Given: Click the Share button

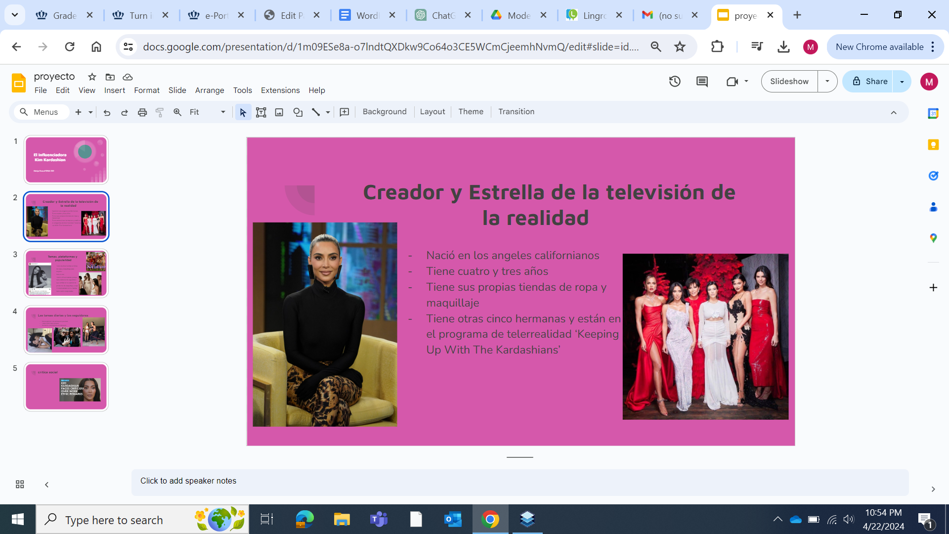Looking at the screenshot, I should [869, 82].
